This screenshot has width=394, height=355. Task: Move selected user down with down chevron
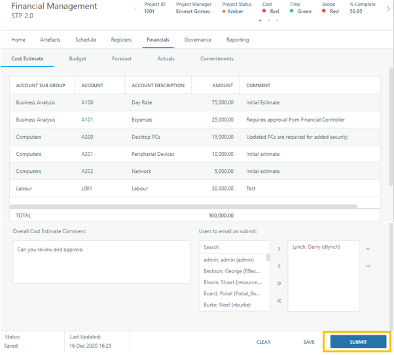tap(368, 266)
